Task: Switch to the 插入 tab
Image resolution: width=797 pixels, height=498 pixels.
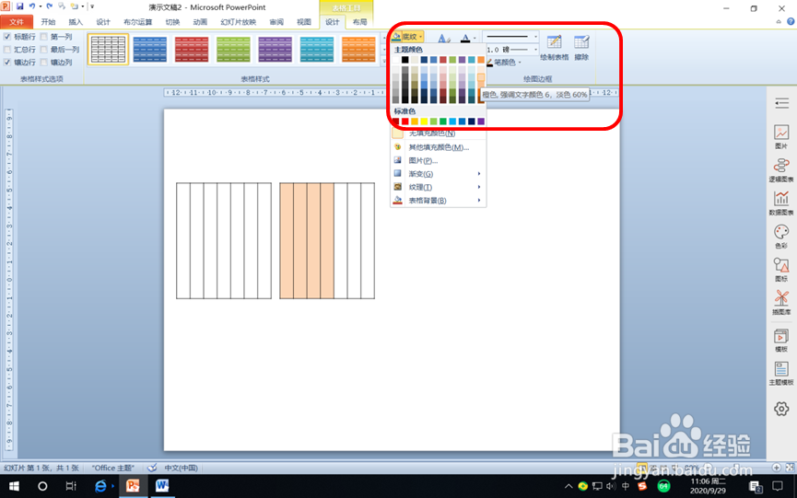Action: (x=76, y=22)
